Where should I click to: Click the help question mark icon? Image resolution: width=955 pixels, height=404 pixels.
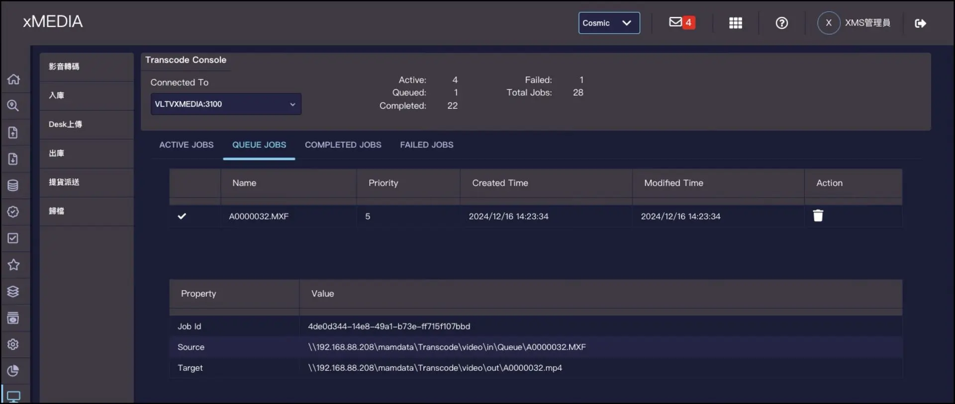[781, 23]
